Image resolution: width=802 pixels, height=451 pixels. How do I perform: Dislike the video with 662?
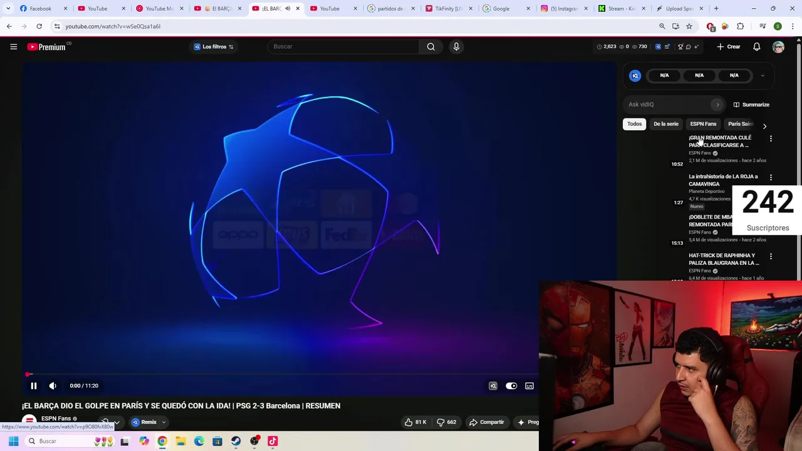[x=447, y=422]
